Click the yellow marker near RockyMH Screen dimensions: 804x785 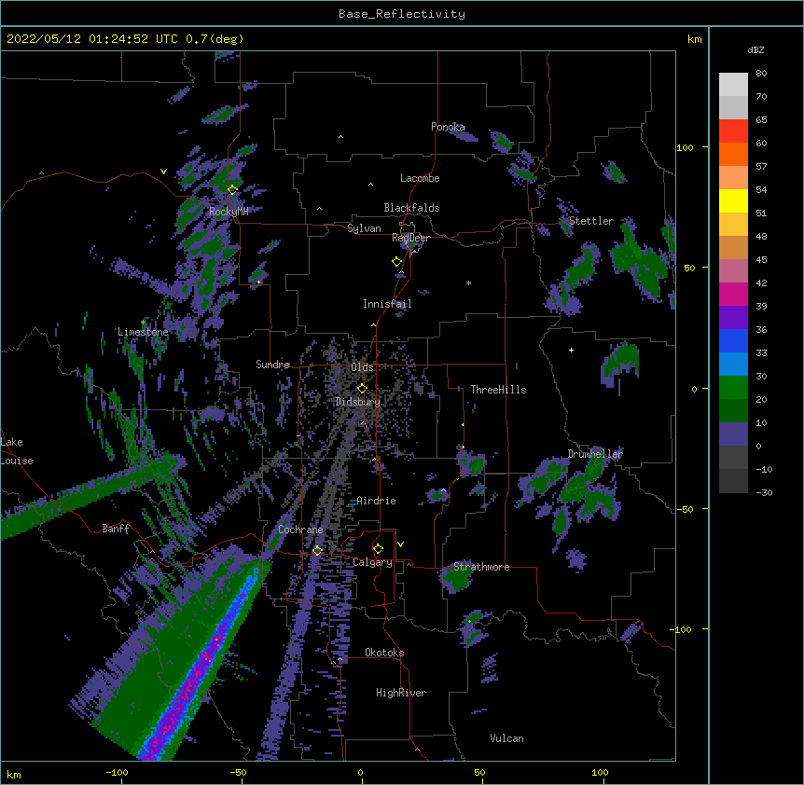point(232,190)
